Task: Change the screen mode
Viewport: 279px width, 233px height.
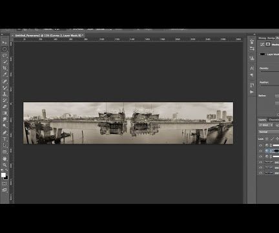Action: tap(5, 190)
